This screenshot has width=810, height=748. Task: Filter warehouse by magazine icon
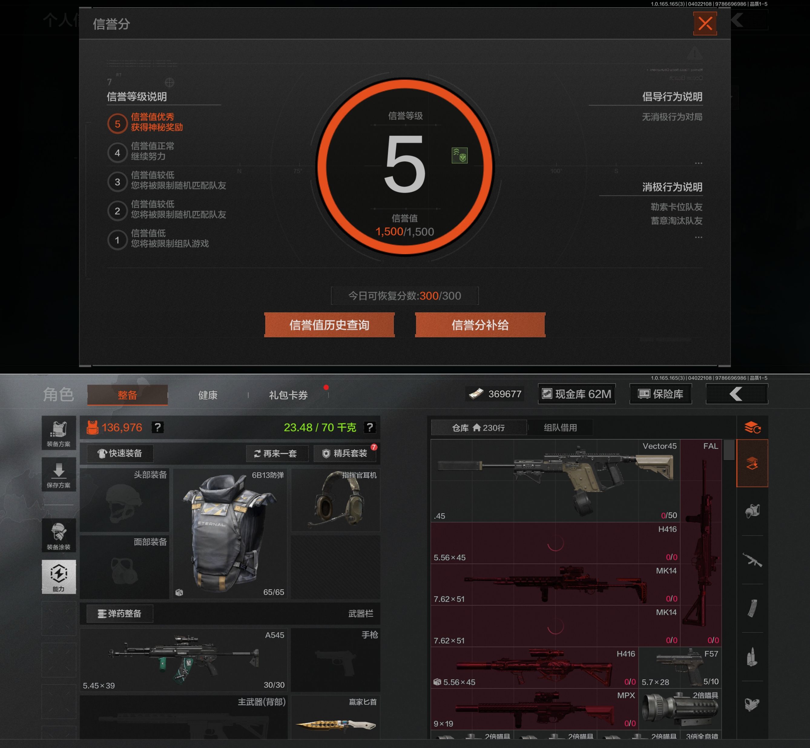point(752,609)
